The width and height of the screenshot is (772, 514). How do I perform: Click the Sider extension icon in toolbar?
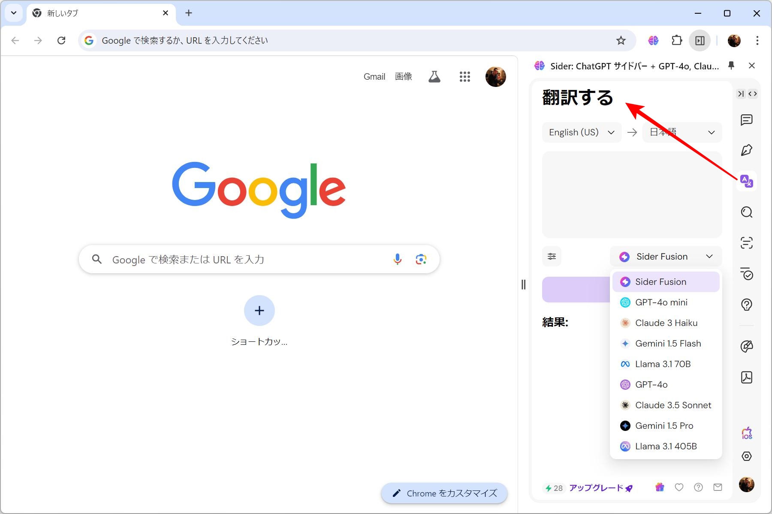(653, 41)
